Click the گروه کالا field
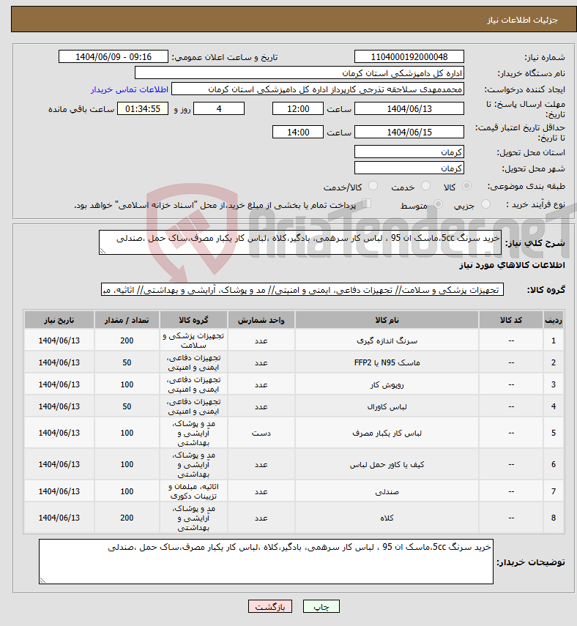 point(302,290)
